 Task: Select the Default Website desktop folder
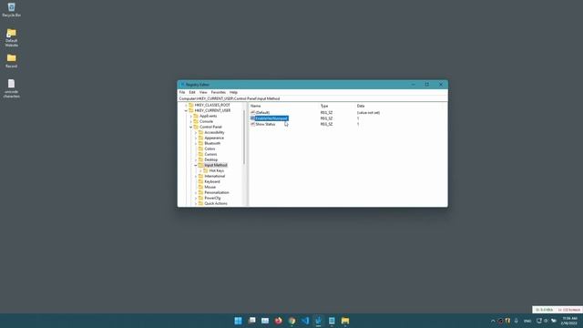(11, 37)
